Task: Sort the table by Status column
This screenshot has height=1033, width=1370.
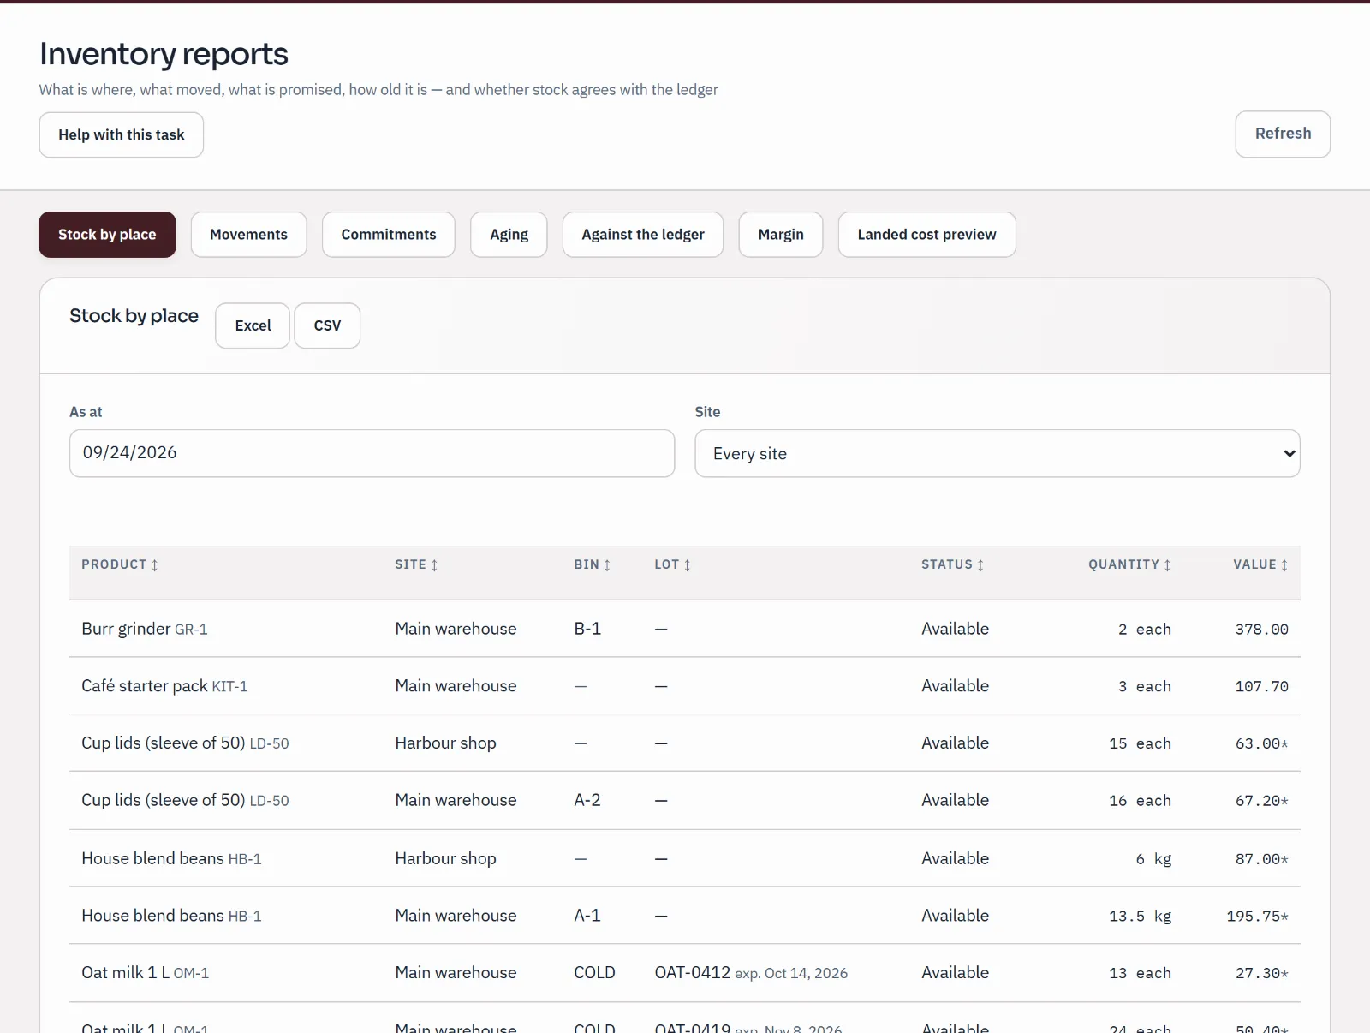Action: 953,564
